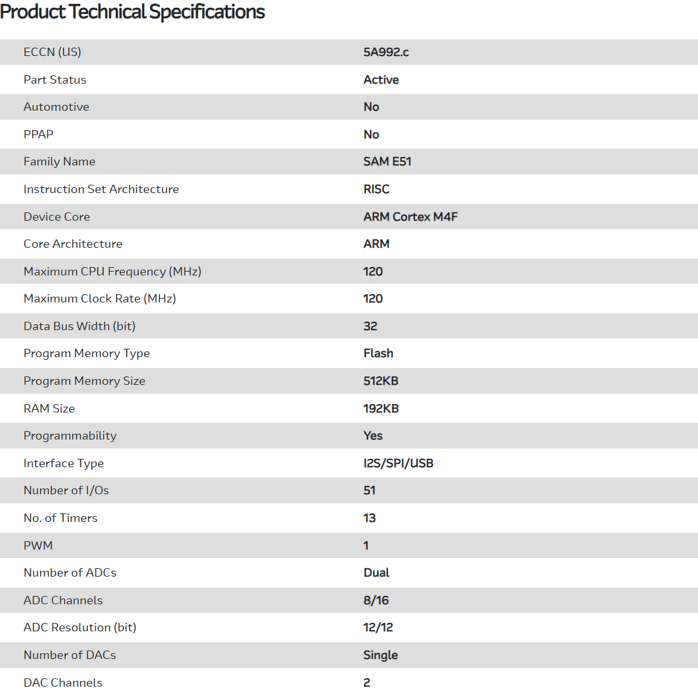This screenshot has width=698, height=695.
Task: Select the Automotive row label
Action: [56, 107]
